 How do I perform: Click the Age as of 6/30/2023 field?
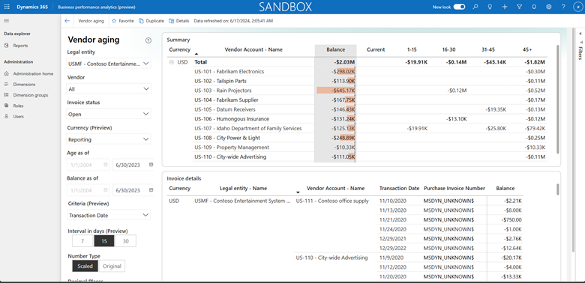click(133, 165)
